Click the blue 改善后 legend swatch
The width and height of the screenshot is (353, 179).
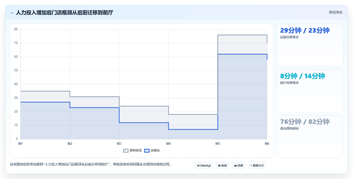coord(147,150)
